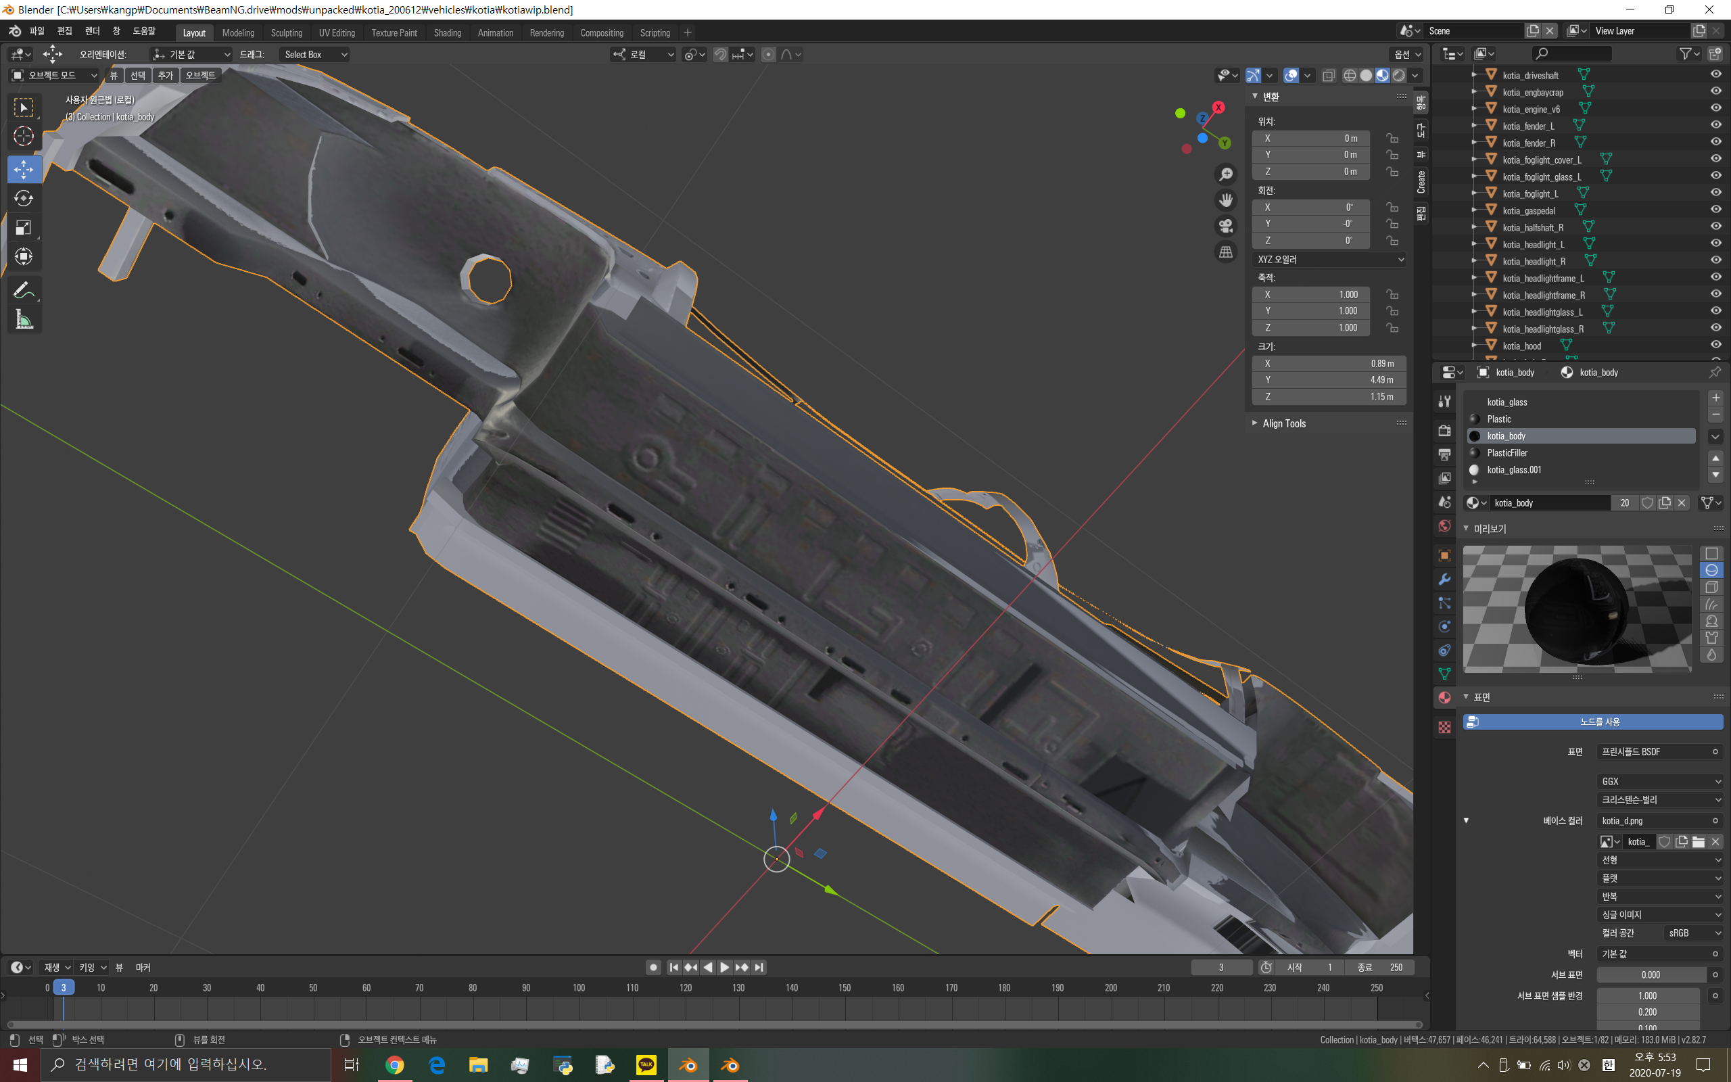Image resolution: width=1731 pixels, height=1082 pixels.
Task: Switch to the UV Editing workspace tab
Action: 337,33
